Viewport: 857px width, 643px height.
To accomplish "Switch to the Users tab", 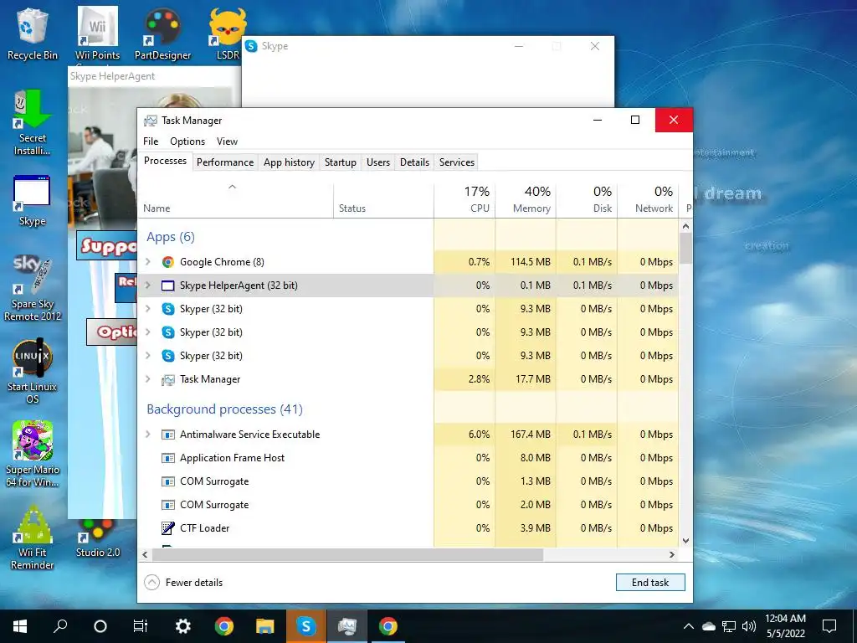I will coord(378,162).
